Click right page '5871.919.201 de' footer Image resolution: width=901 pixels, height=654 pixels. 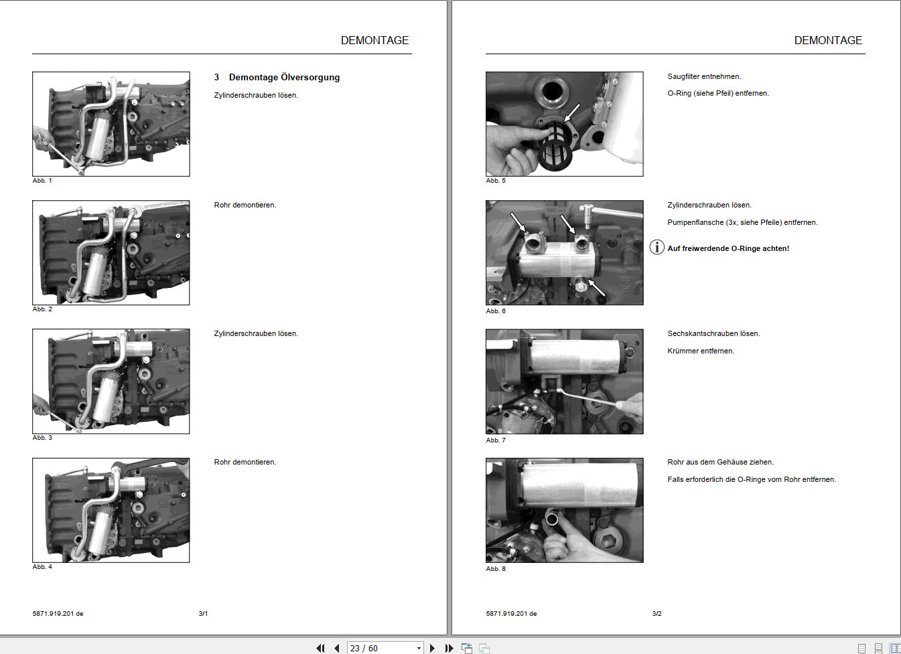coord(511,613)
